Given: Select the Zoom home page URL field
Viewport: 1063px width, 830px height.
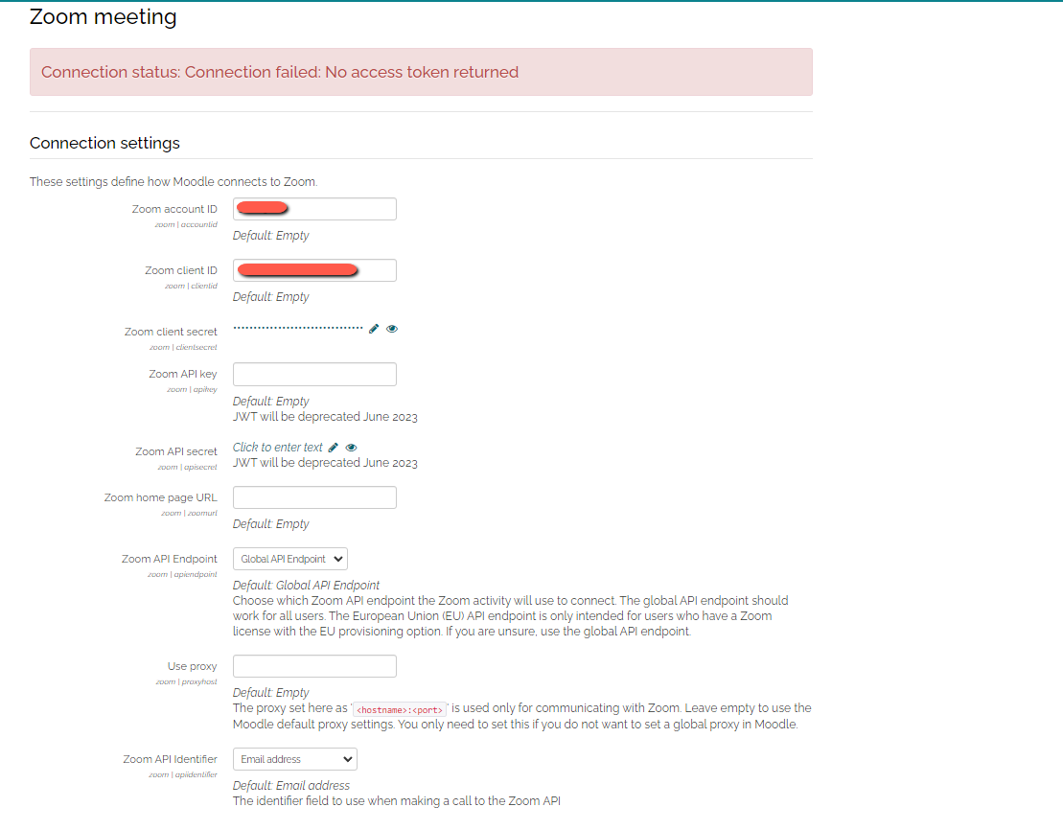Looking at the screenshot, I should point(314,496).
